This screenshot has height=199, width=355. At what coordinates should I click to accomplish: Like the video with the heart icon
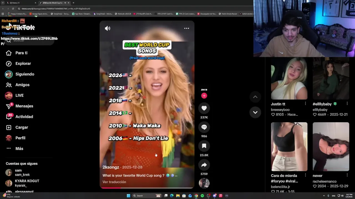(204, 108)
